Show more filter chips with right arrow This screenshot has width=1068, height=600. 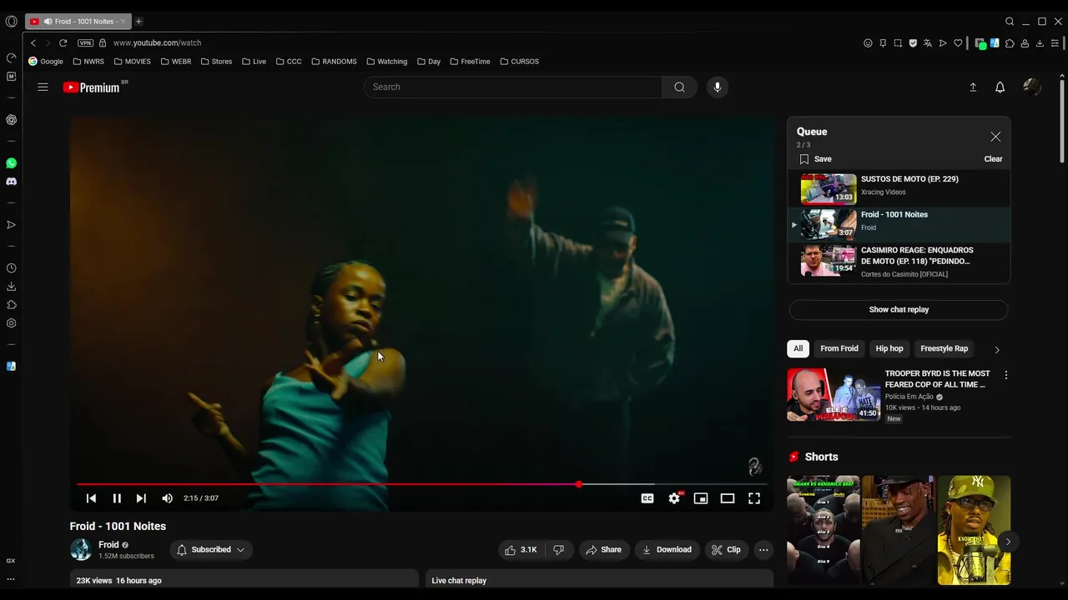click(996, 349)
